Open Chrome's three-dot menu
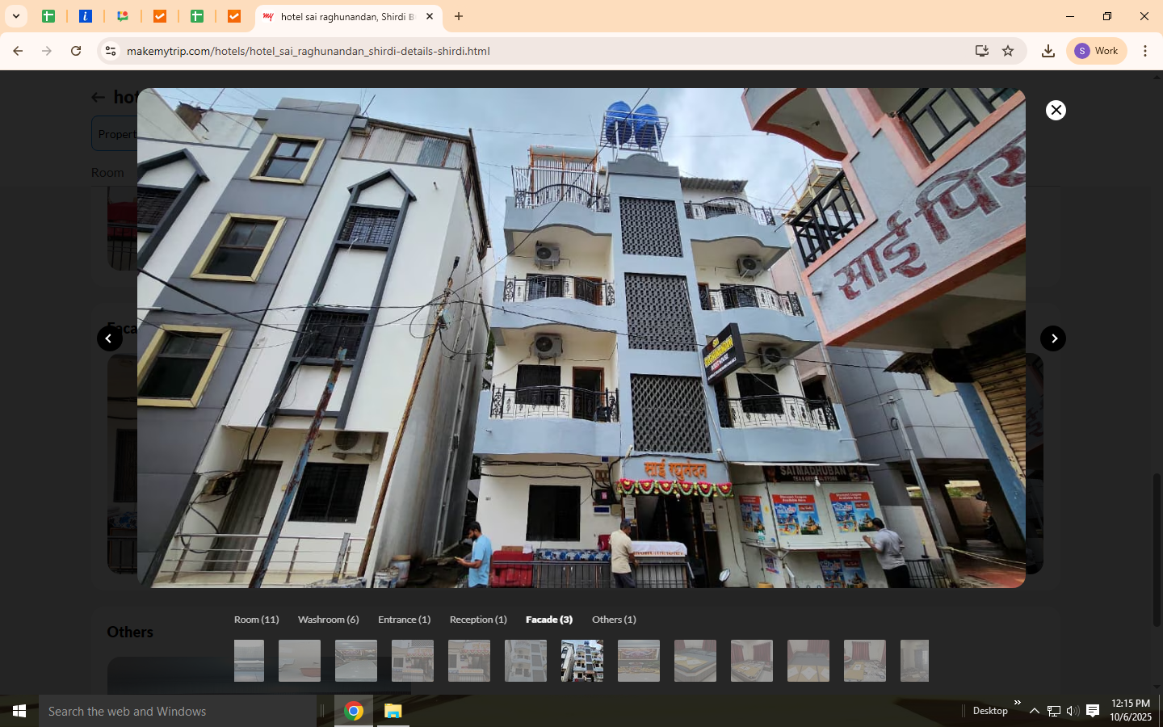This screenshot has height=727, width=1163. pyautogui.click(x=1145, y=51)
